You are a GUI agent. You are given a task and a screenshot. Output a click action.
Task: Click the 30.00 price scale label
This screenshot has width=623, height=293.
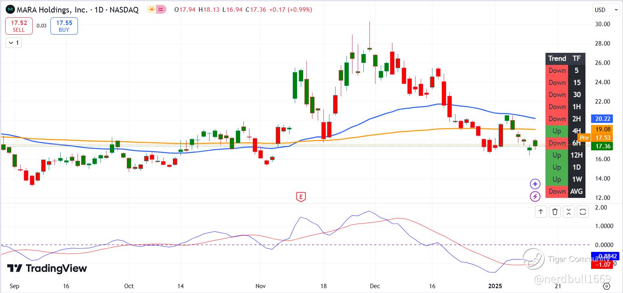coord(602,24)
